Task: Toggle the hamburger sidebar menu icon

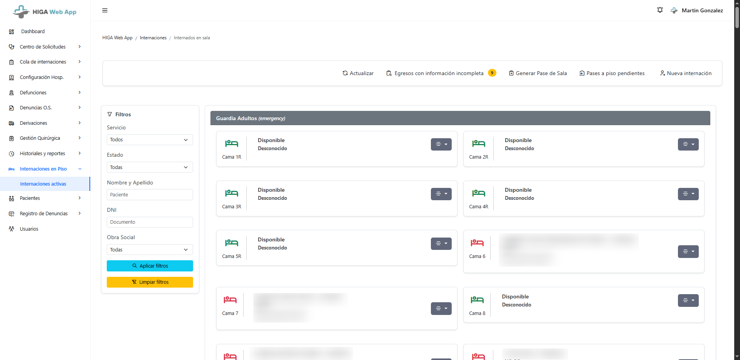Action: [x=105, y=10]
